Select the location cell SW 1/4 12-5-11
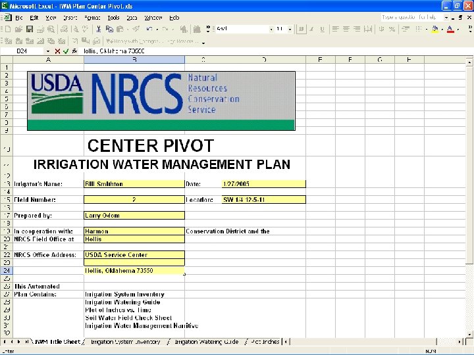474x355 pixels. pyautogui.click(x=263, y=200)
